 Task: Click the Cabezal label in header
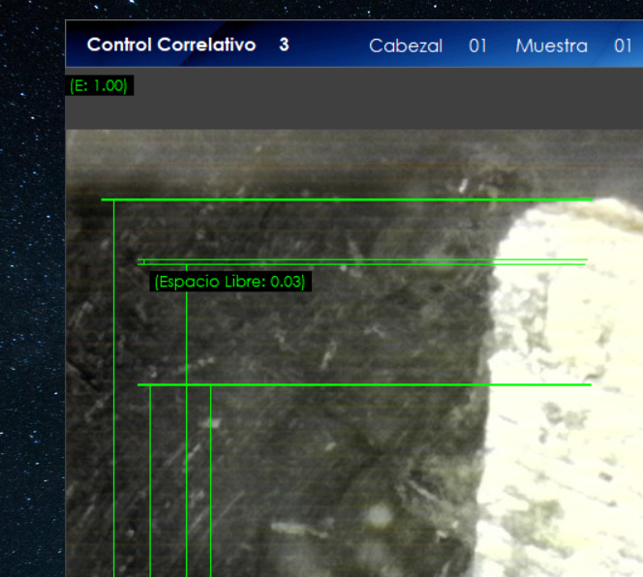tap(405, 46)
